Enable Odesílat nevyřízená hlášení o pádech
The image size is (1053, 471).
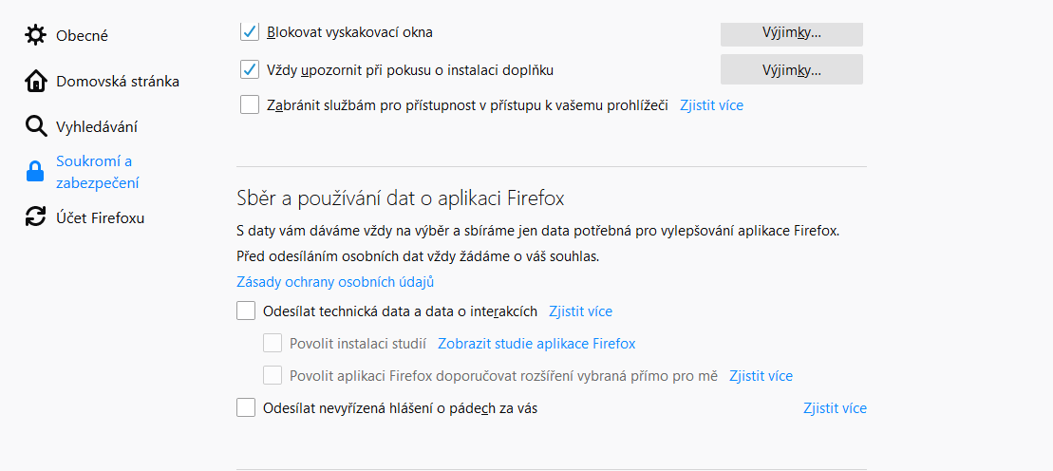[246, 408]
